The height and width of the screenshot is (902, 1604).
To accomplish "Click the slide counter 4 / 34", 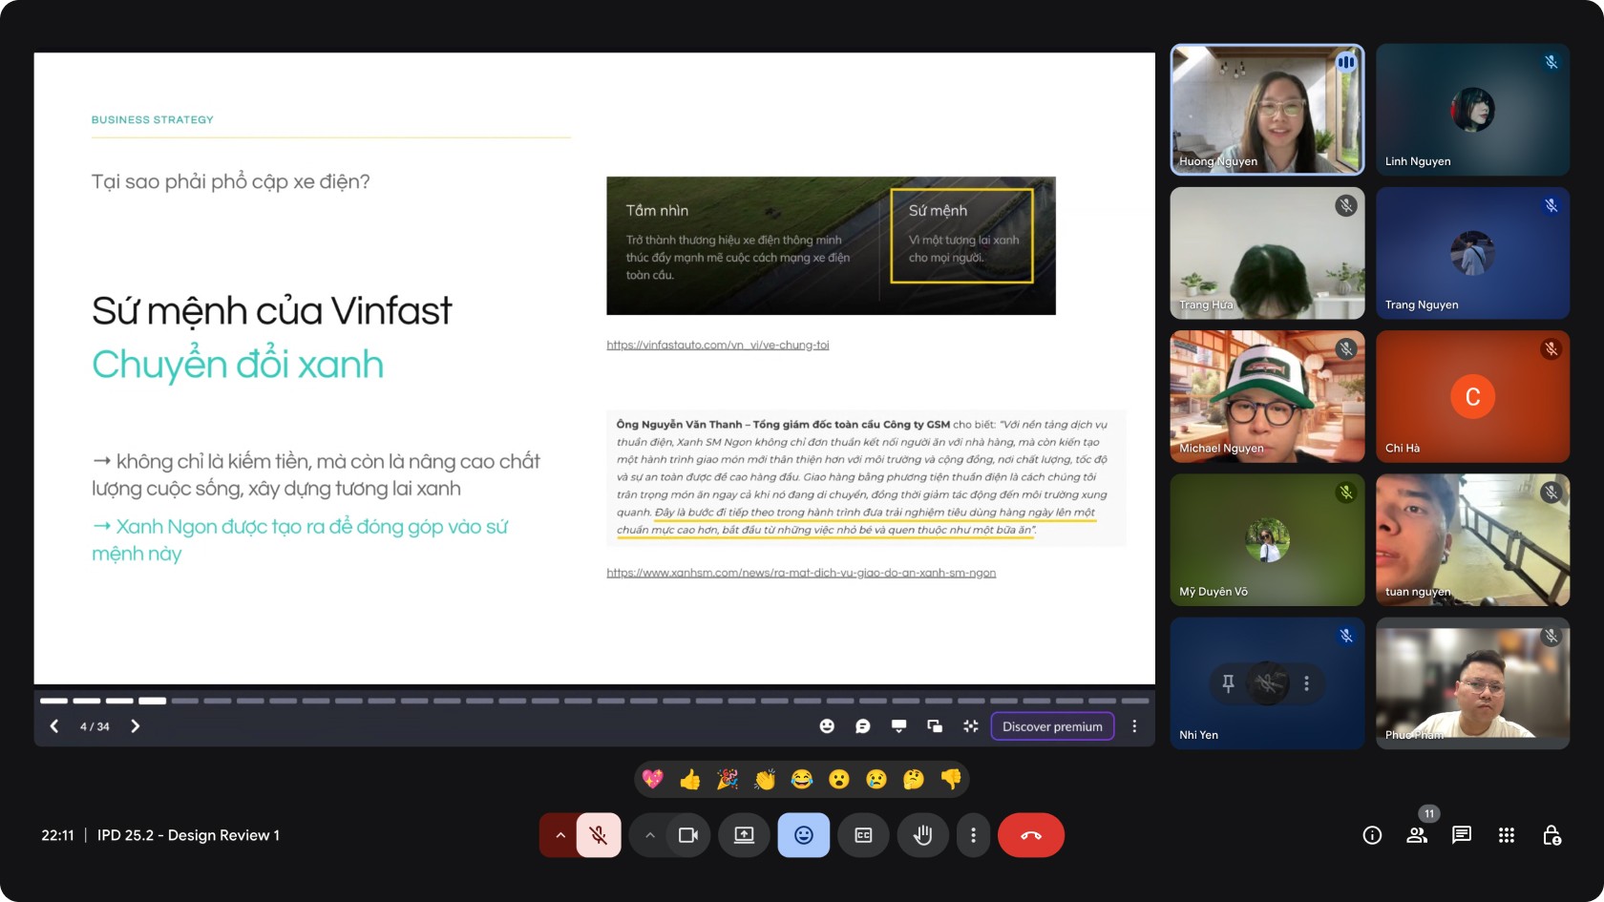I will click(x=95, y=726).
